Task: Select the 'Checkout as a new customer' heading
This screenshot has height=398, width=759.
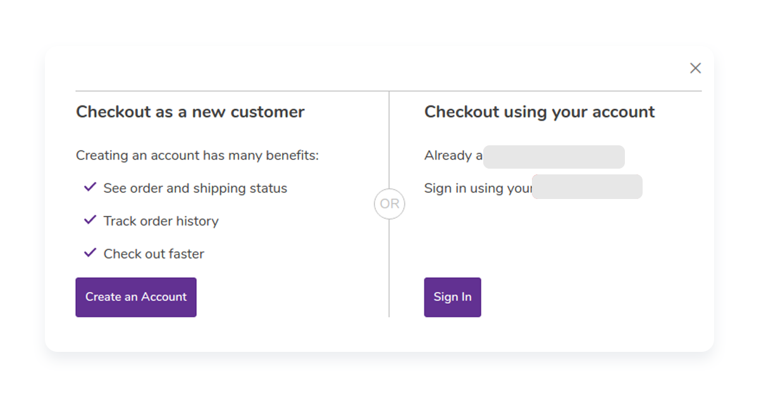Action: pyautogui.click(x=190, y=112)
